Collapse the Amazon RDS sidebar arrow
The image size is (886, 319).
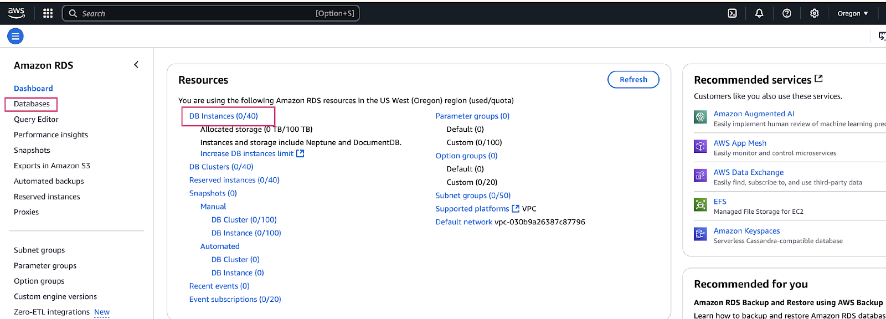136,65
